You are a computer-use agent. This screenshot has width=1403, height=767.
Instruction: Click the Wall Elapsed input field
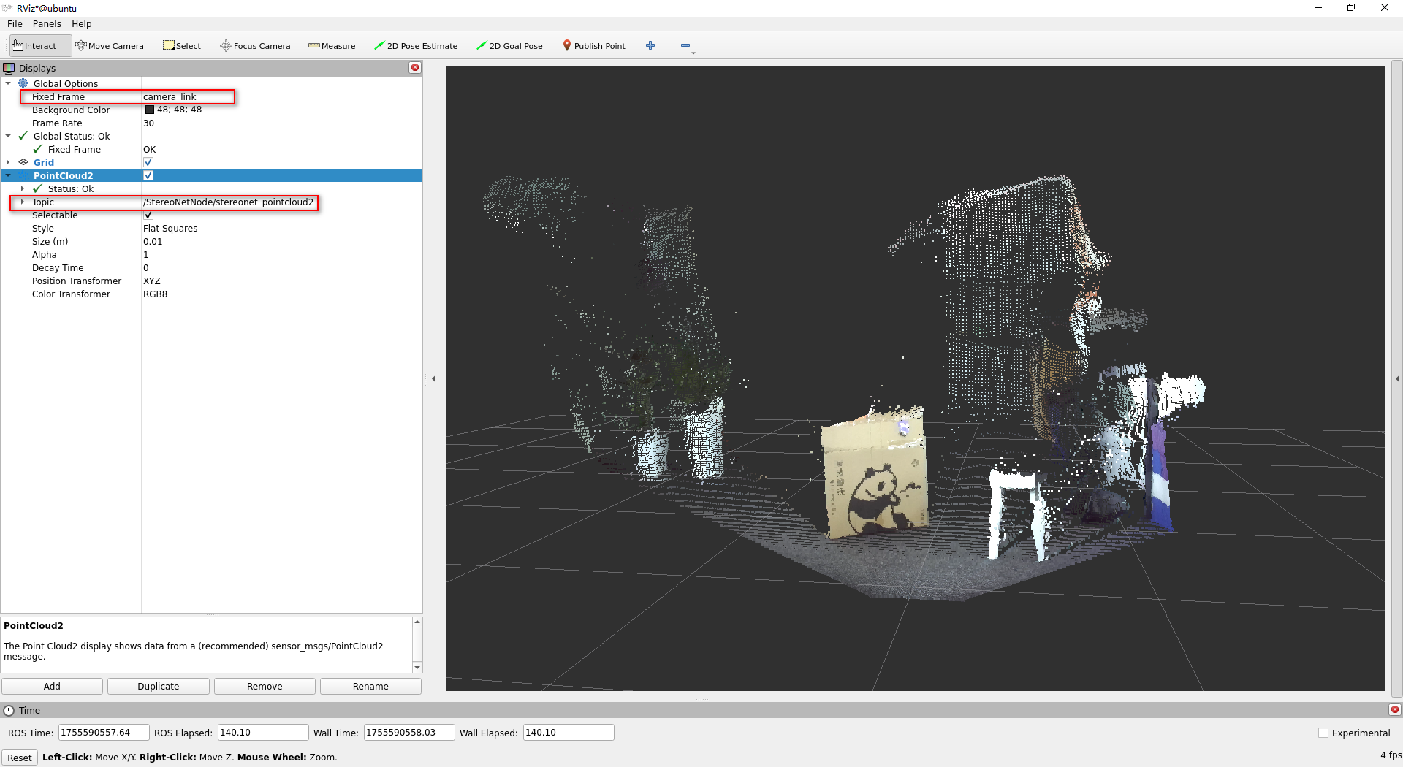point(569,733)
